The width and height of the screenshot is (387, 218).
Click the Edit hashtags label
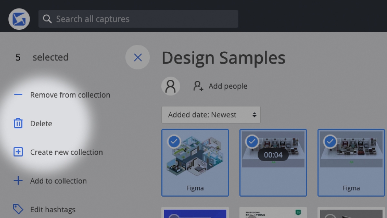(53, 210)
